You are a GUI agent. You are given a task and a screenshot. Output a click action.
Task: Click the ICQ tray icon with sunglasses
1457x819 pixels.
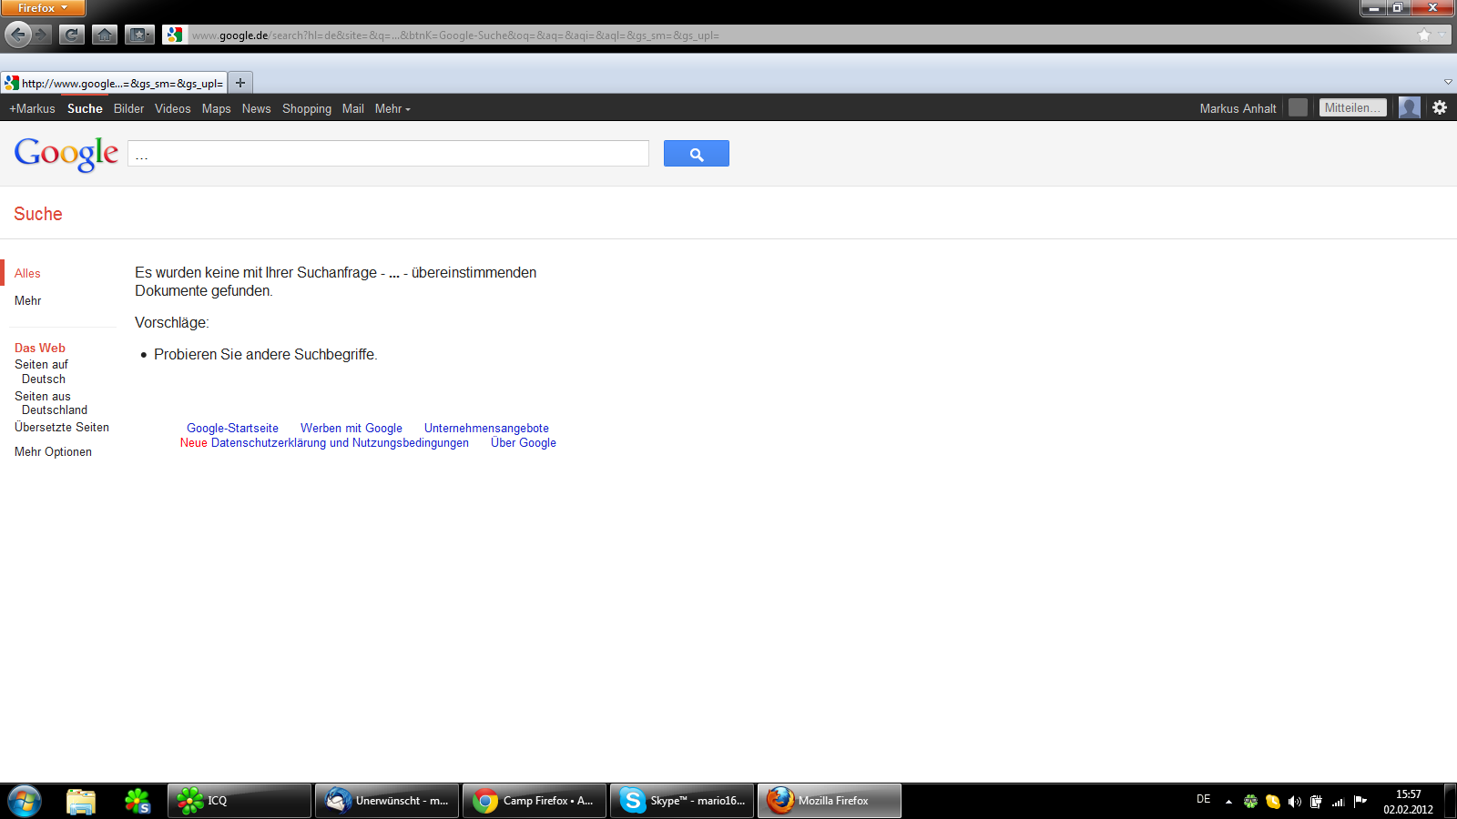click(x=1250, y=802)
